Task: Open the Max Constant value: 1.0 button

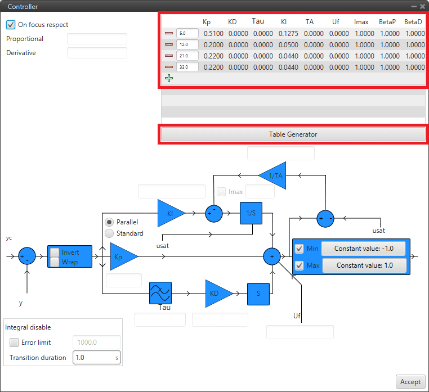Action: [363, 265]
